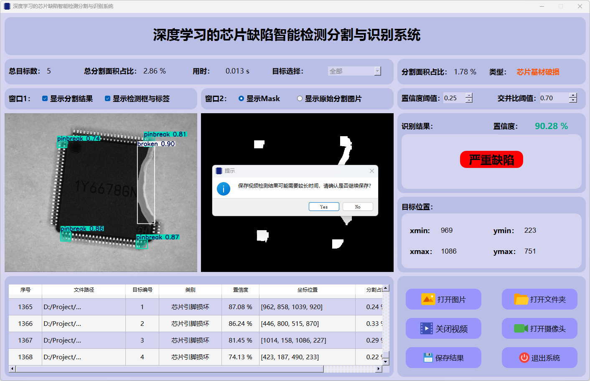Click the red power icon for 退出系统
The image size is (590, 381).
pos(524,358)
